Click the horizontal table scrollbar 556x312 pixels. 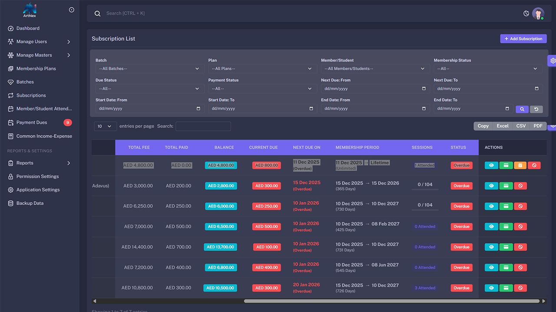(x=391, y=301)
